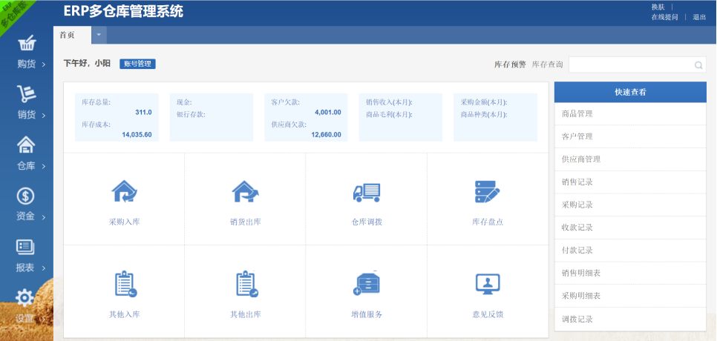
Task: Click the 仓库调拨 label text
Action: click(367, 222)
